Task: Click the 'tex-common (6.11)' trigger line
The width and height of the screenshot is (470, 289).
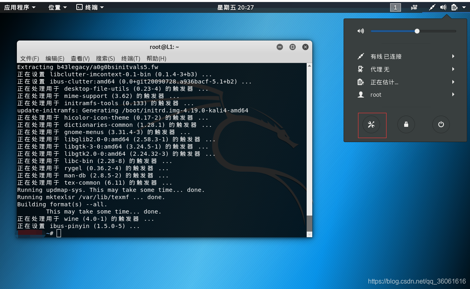Action: point(95,183)
